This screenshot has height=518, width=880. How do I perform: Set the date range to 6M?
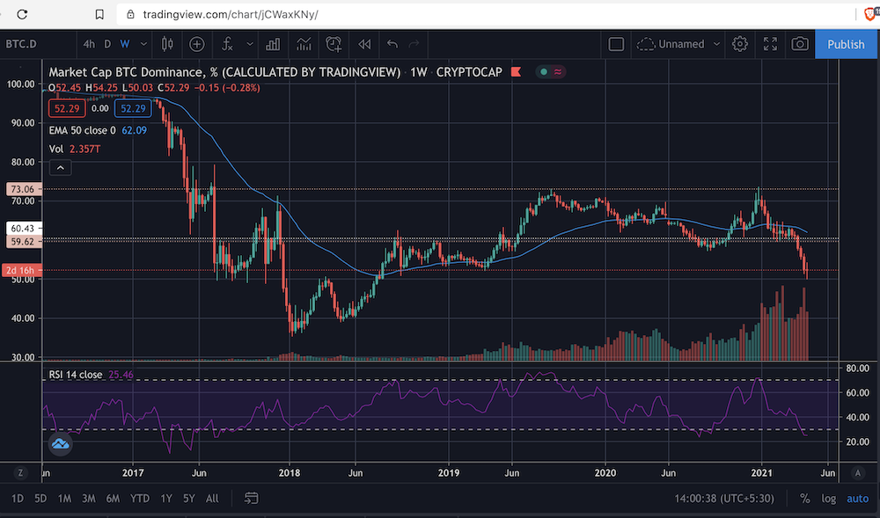tap(113, 498)
